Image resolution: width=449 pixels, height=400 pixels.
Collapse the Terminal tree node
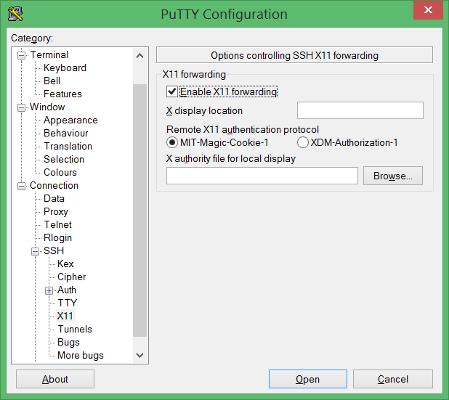[21, 55]
